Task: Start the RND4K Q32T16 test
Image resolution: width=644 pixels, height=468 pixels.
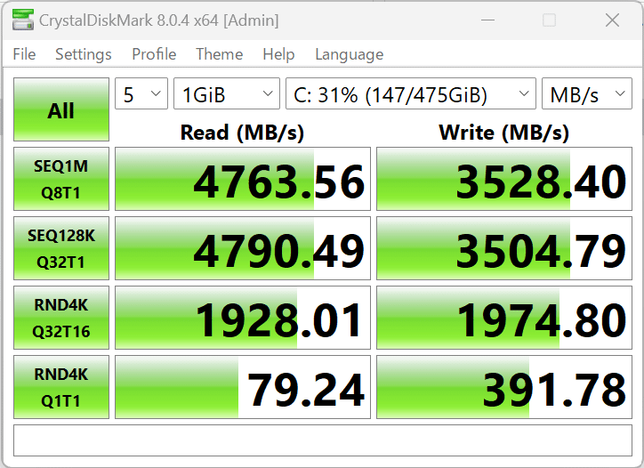Action: coord(61,318)
